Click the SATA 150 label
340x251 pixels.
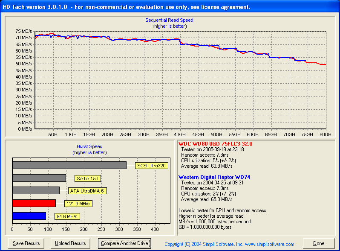pyautogui.click(x=88, y=178)
